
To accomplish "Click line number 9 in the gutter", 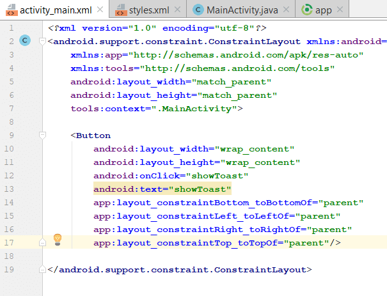I will pyautogui.click(x=12, y=135).
